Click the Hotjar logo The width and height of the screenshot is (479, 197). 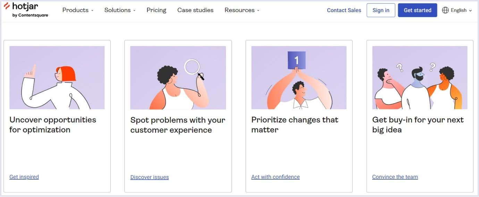(x=26, y=10)
